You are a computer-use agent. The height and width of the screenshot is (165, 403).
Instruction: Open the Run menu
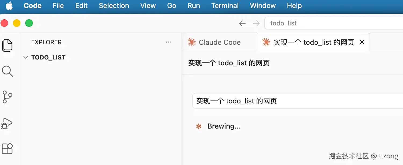[194, 6]
